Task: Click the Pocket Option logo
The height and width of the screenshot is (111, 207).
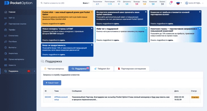Action: (18, 3)
